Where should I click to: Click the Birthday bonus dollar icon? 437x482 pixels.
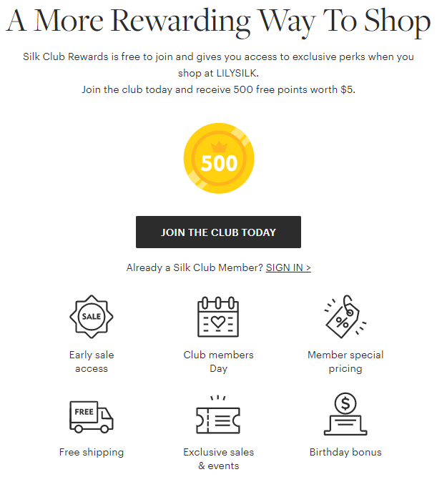[x=345, y=414]
